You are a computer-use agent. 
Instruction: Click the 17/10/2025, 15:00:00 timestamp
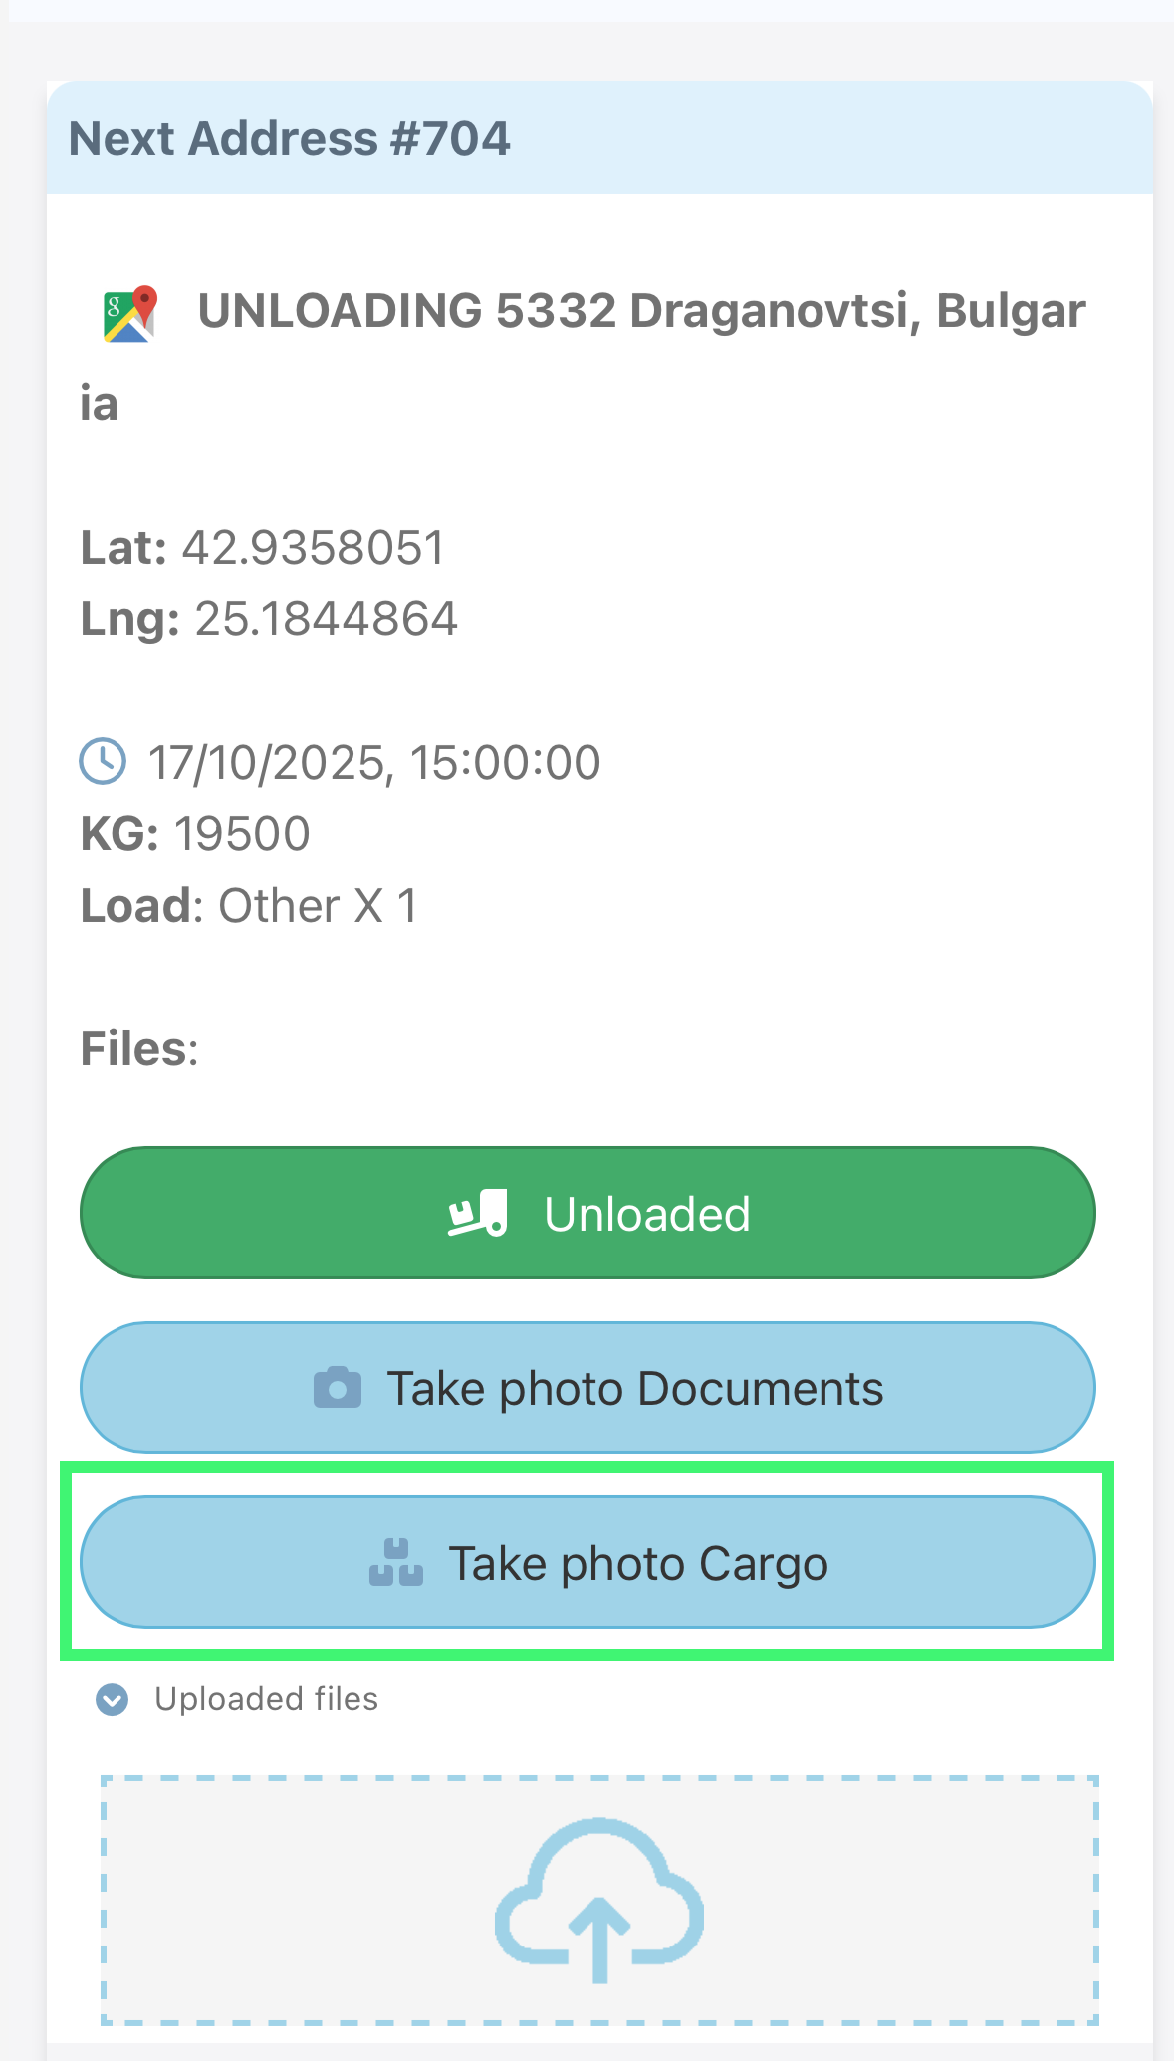coord(374,763)
